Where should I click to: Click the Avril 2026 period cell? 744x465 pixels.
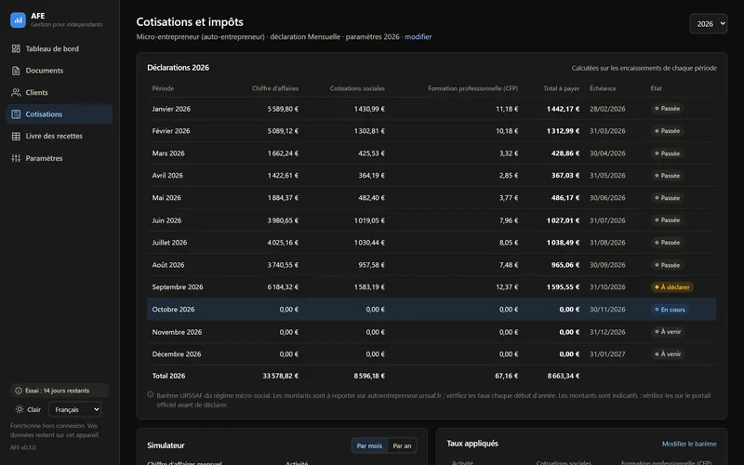click(x=167, y=176)
